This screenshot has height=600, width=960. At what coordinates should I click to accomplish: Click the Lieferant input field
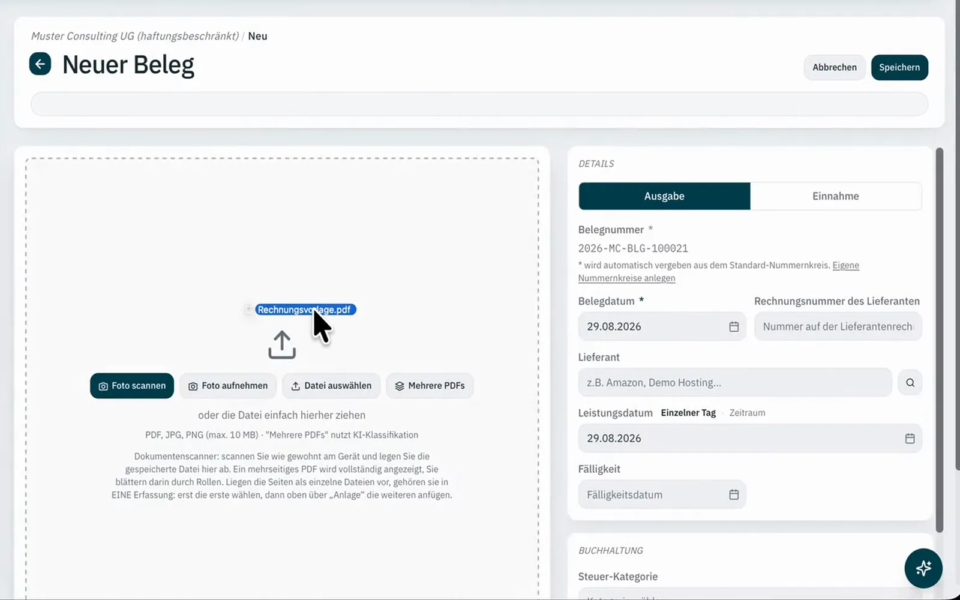pos(735,382)
